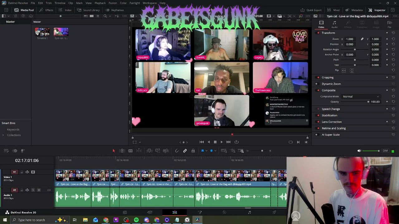Open the viewer transform mode dropdown arrow
This screenshot has width=399, height=224.
[x=140, y=142]
